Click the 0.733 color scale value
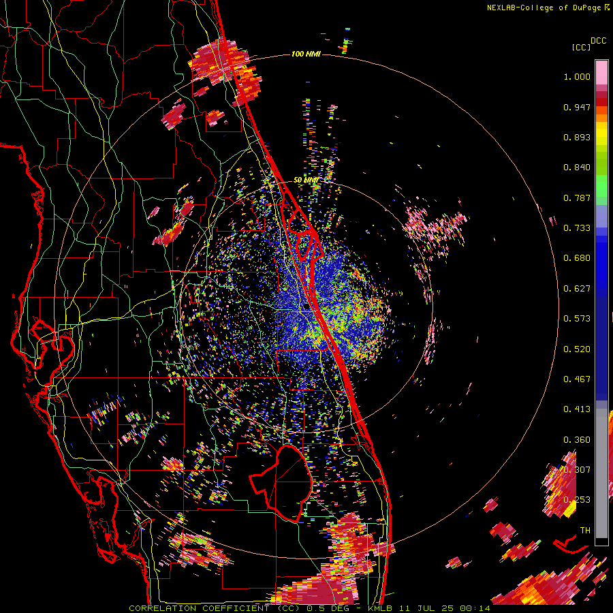 pos(577,228)
